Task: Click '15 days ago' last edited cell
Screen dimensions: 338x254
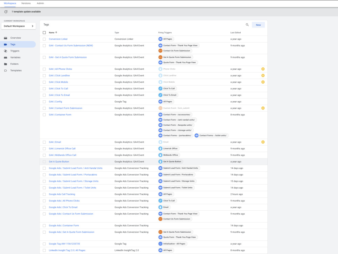Action: tap(237, 181)
